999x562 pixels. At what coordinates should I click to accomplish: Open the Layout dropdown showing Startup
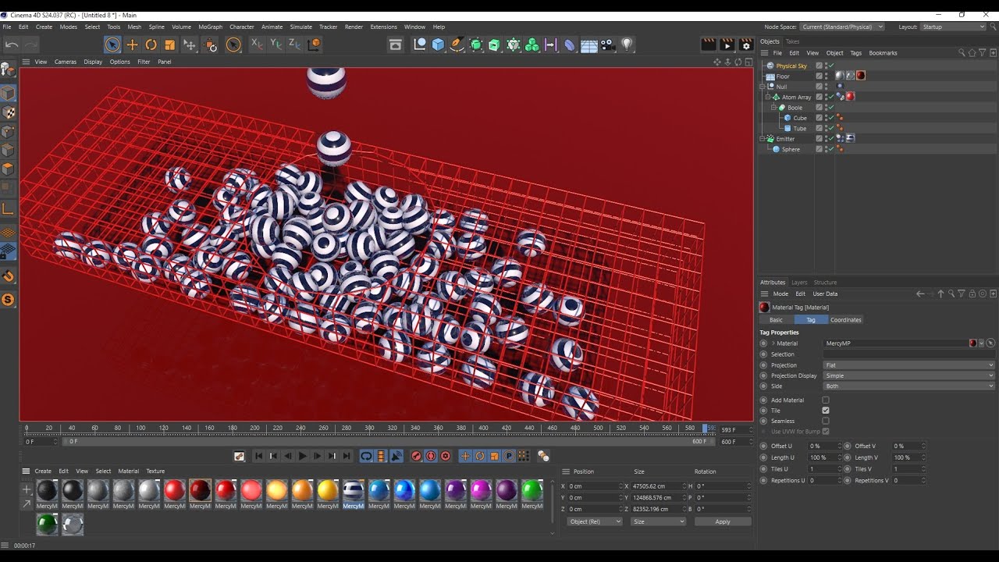[953, 27]
